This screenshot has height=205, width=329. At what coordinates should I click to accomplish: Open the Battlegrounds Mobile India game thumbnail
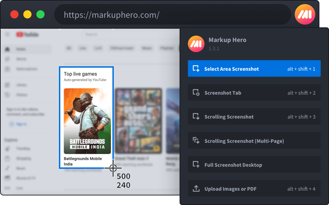(87, 121)
